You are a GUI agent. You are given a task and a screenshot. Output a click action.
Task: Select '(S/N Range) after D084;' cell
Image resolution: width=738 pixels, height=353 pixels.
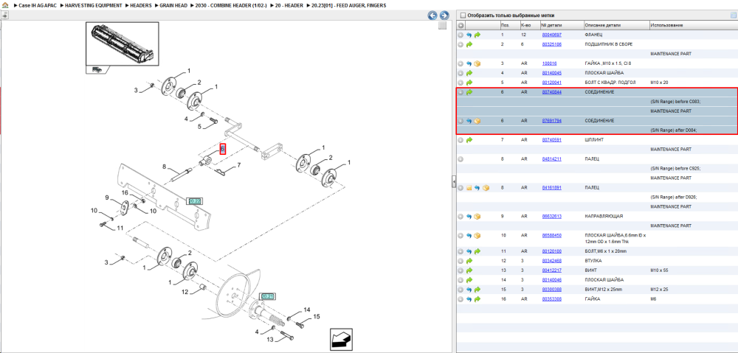coord(674,130)
